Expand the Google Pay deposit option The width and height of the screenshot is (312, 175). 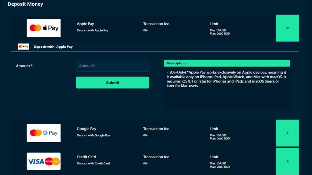coord(287,133)
